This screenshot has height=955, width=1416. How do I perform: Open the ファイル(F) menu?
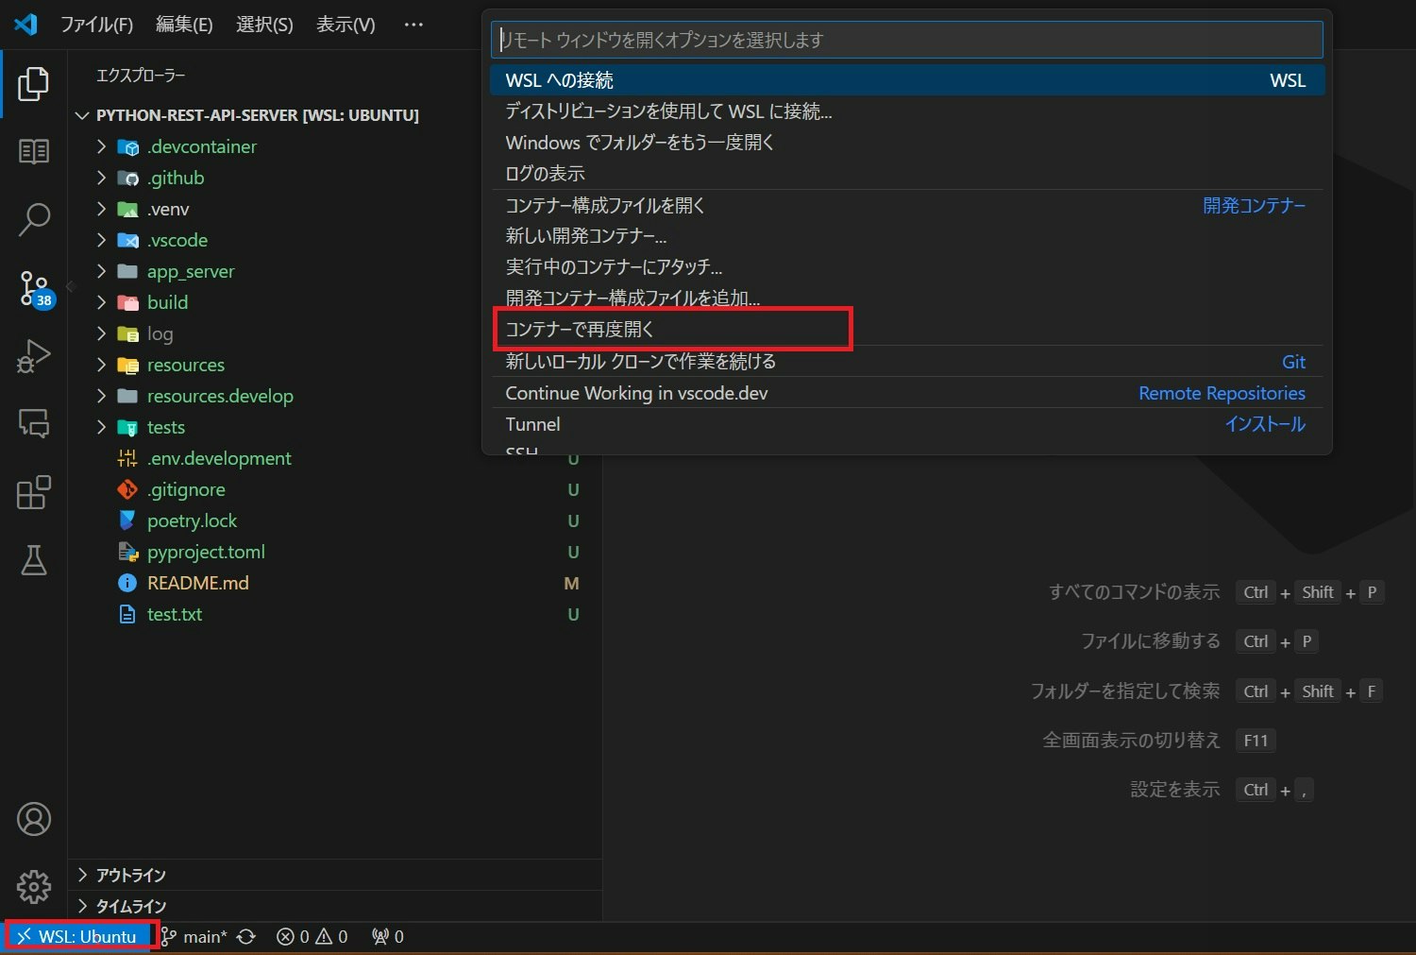(x=96, y=25)
